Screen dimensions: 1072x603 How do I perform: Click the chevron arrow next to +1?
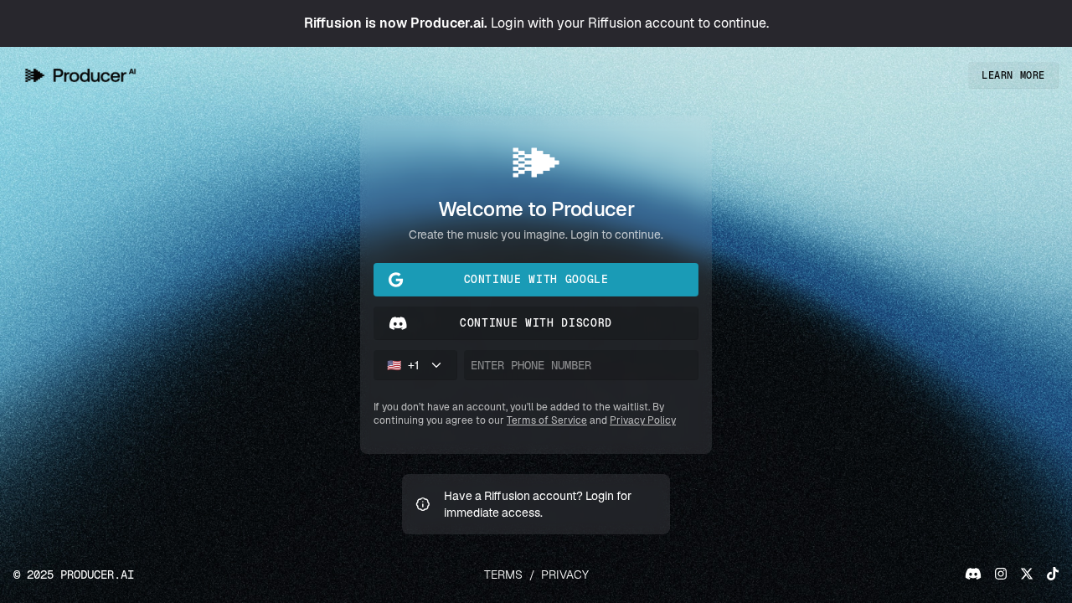(x=436, y=365)
